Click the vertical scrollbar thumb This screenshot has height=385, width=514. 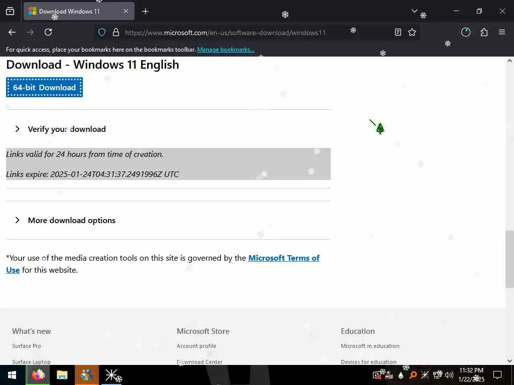[x=509, y=259]
